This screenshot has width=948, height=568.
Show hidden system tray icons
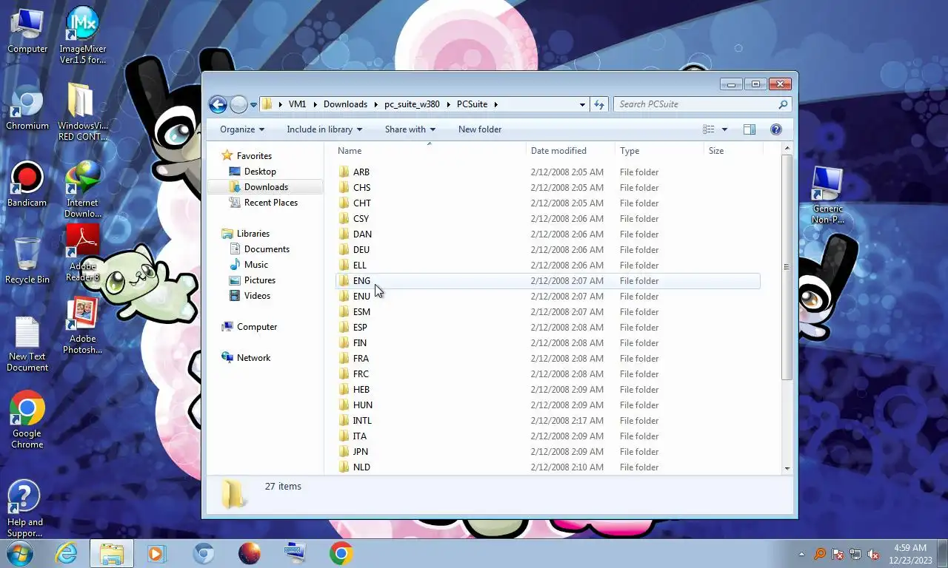pyautogui.click(x=801, y=554)
